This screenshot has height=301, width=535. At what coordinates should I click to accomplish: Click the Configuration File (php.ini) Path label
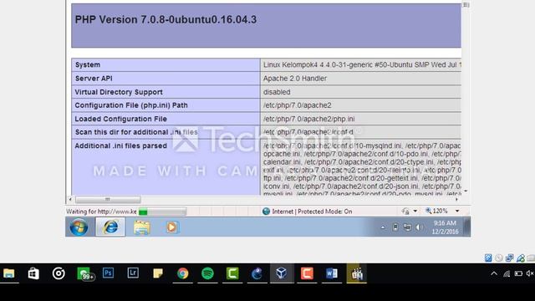click(x=131, y=105)
